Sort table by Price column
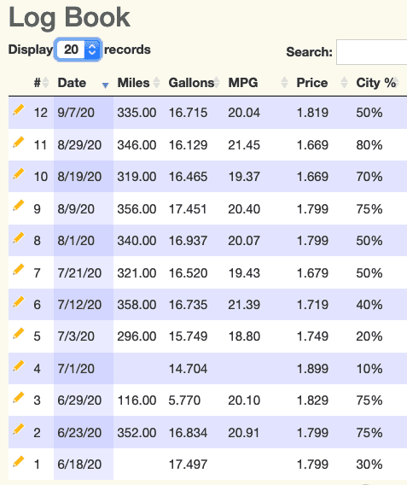This screenshot has height=485, width=407. pyautogui.click(x=322, y=83)
